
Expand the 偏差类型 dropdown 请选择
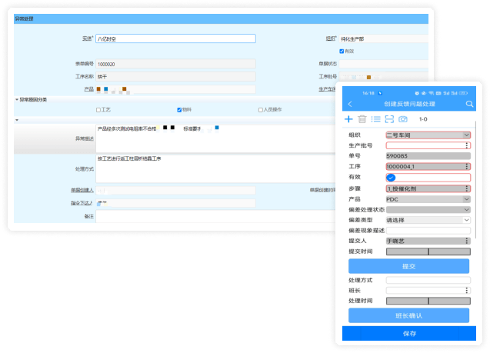[x=428, y=220]
